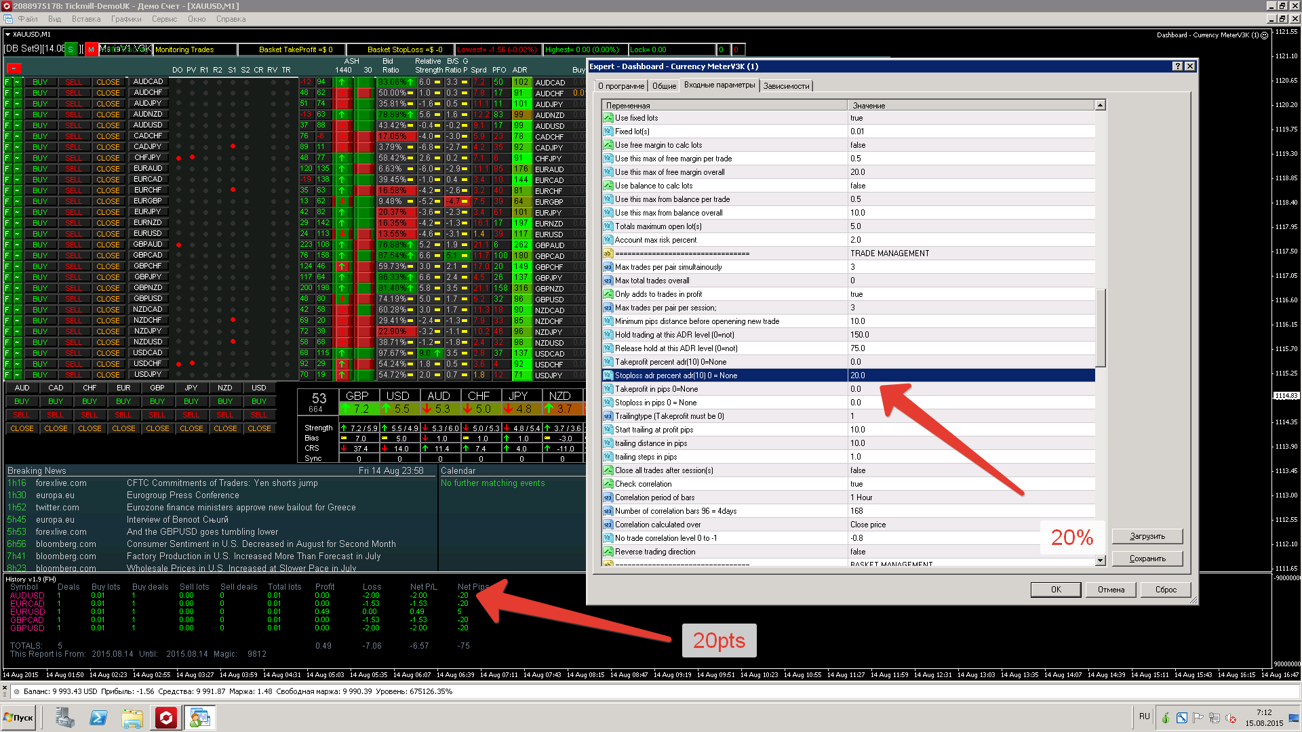Toggle the tilde button on the USDCAD row
Viewport: 1302px width, 732px height.
click(18, 353)
